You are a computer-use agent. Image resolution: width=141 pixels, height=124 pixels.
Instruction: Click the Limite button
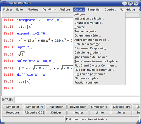(100, 112)
